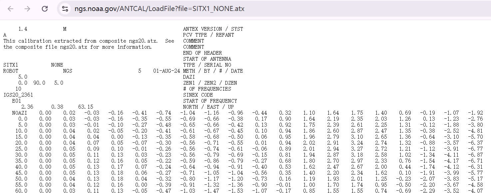491x193 pixels.
Task: Click the '01-AUG-24' date value
Action: click(167, 71)
